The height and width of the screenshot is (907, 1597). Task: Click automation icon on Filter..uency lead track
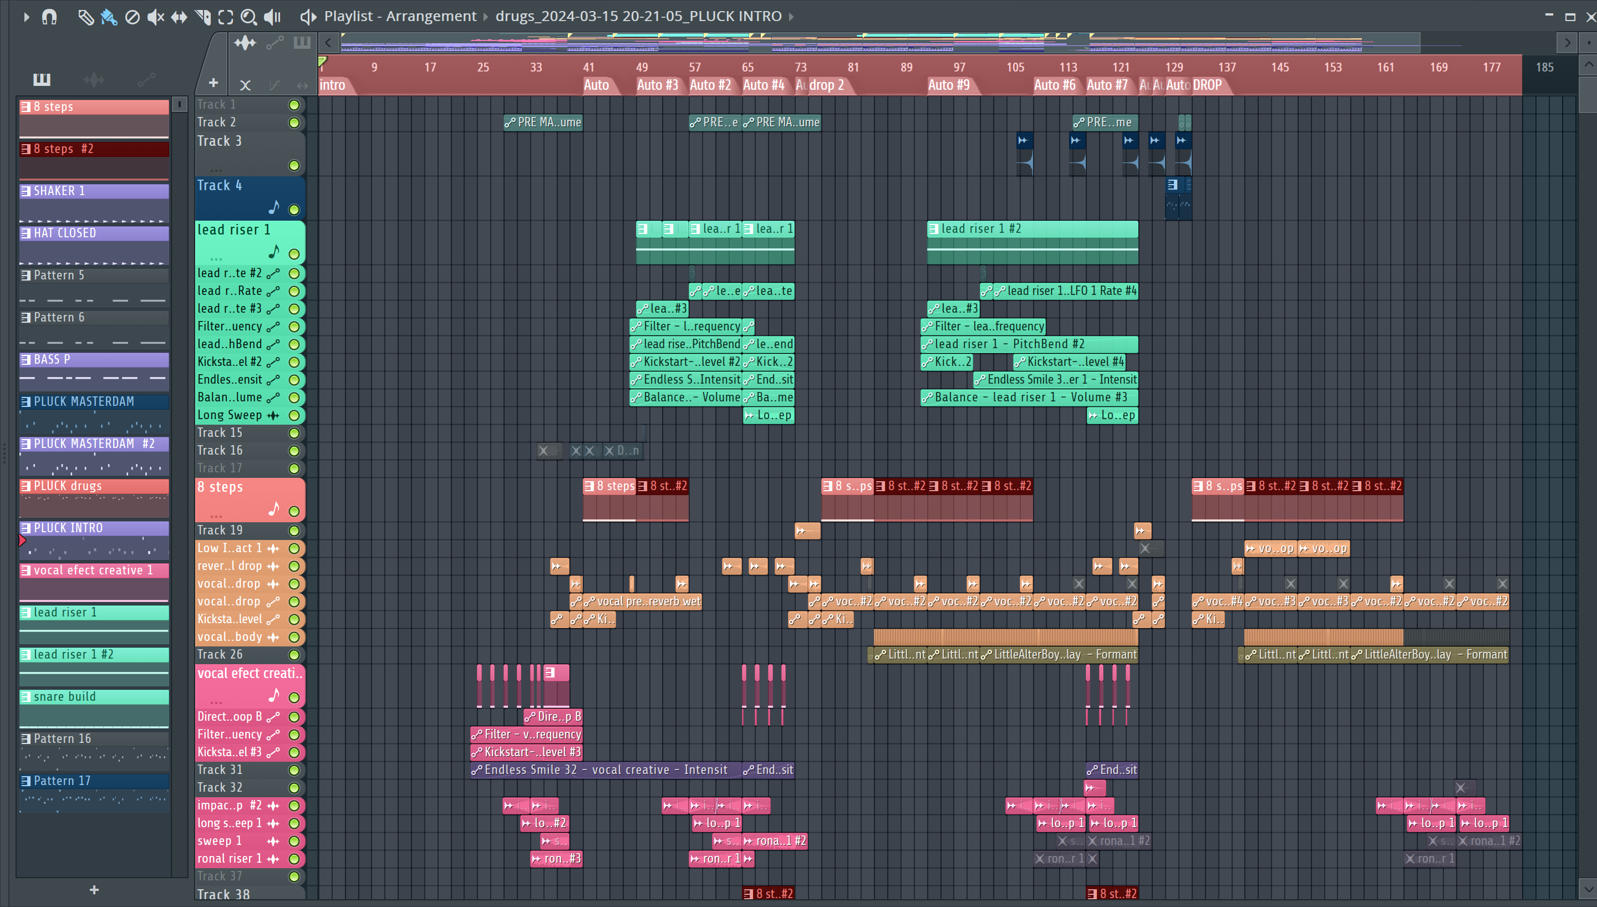[x=273, y=327]
